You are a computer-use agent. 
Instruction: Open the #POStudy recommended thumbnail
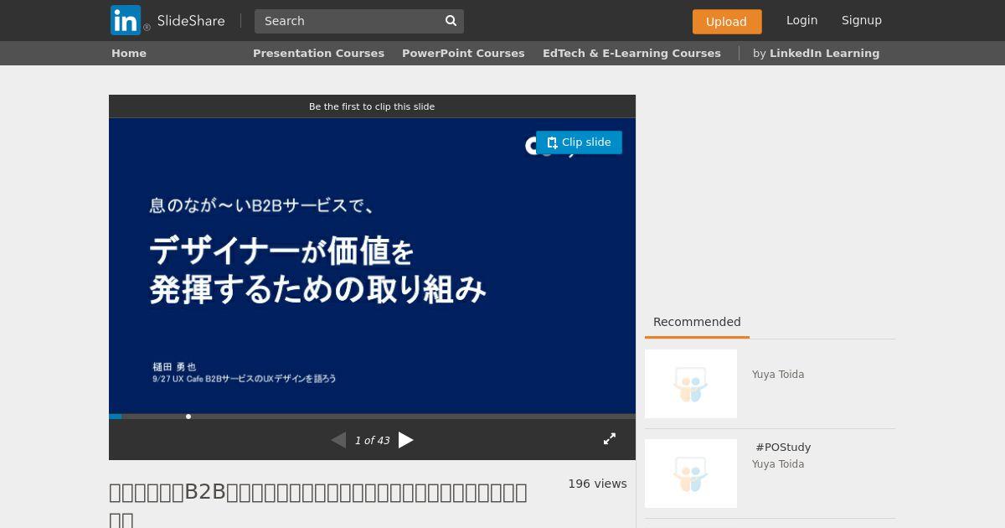pyautogui.click(x=691, y=474)
